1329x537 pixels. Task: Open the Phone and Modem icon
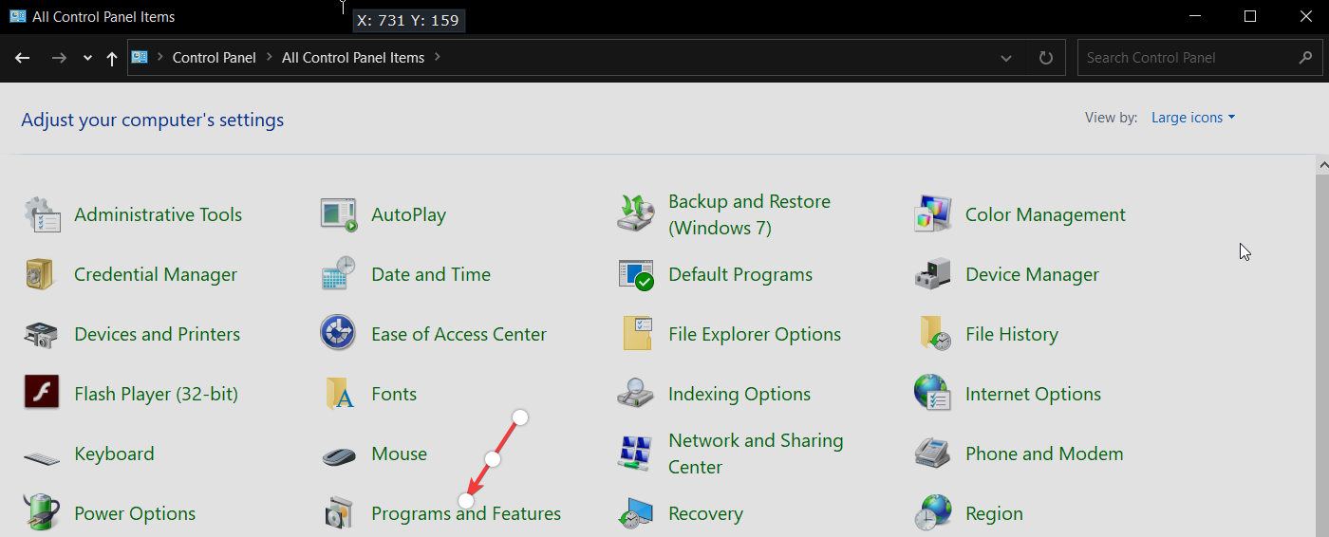click(x=933, y=454)
